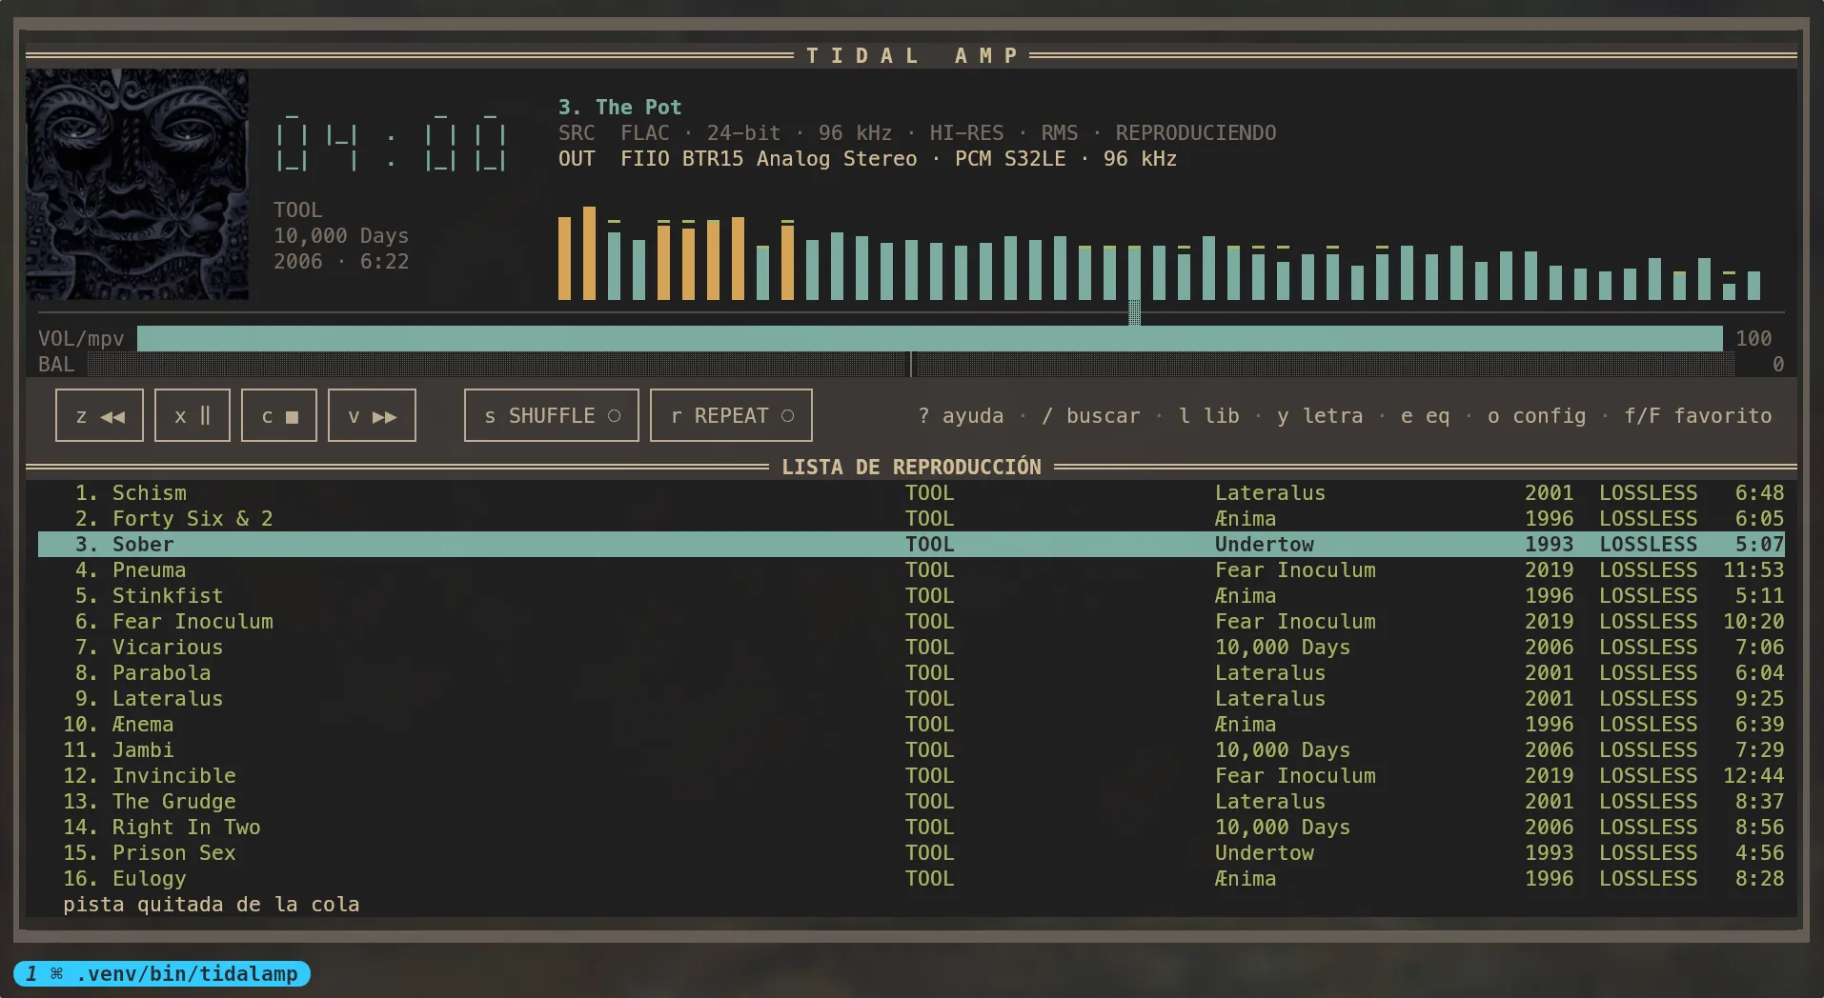Select track 5 Stinkfist
Image resolution: width=1824 pixels, height=998 pixels.
911,596
